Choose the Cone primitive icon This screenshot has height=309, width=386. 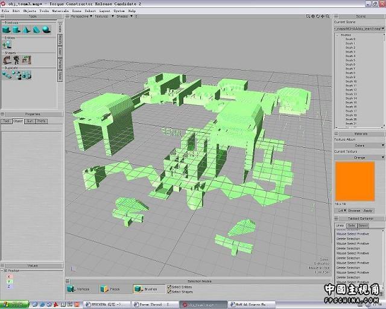pyautogui.click(x=27, y=30)
